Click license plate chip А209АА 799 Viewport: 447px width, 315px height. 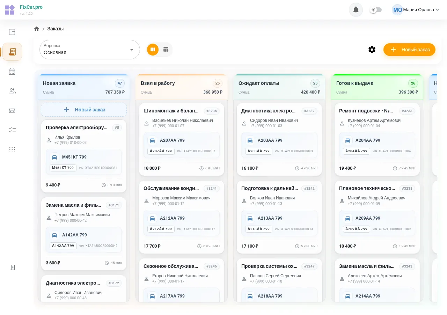point(357,229)
